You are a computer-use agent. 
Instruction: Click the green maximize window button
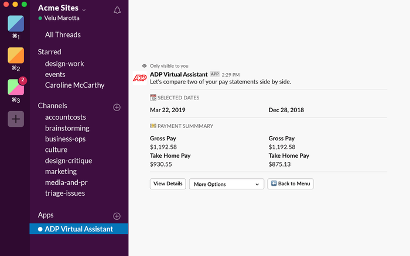click(24, 4)
